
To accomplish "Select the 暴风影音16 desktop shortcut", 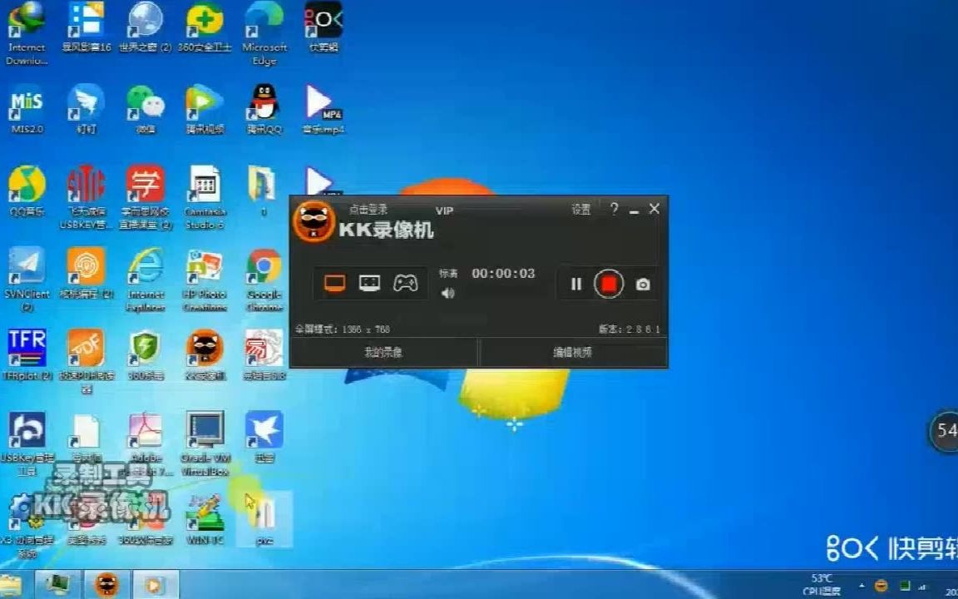I will click(x=86, y=27).
